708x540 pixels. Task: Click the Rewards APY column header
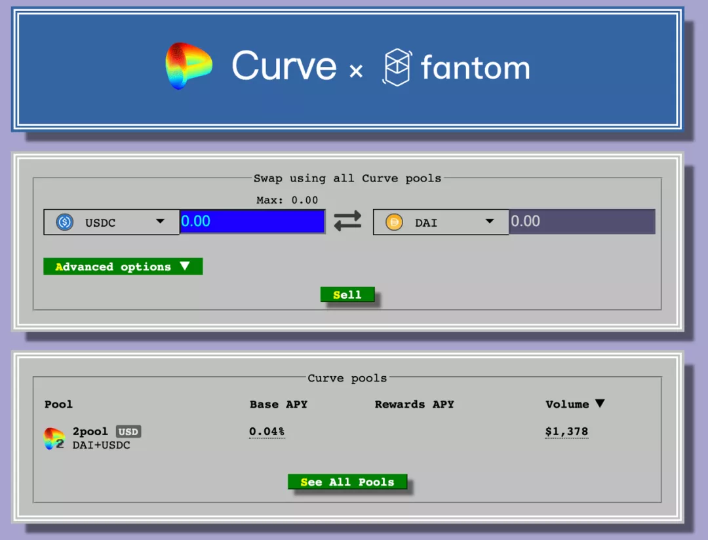[414, 404]
